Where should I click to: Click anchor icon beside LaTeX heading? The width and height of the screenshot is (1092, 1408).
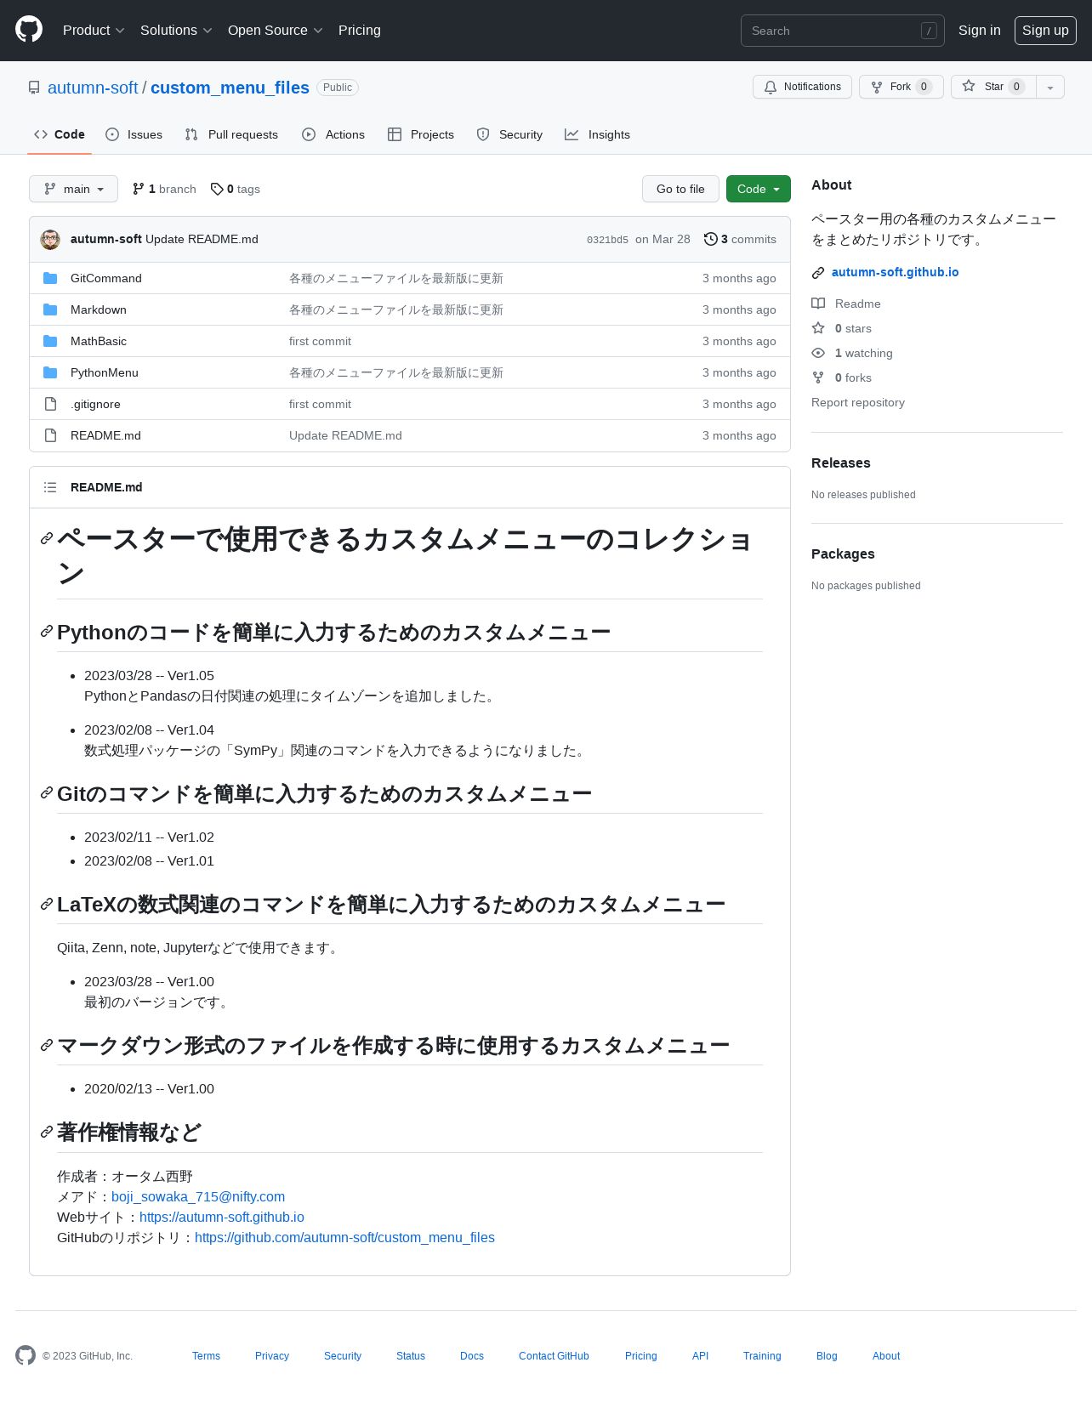[x=47, y=904]
